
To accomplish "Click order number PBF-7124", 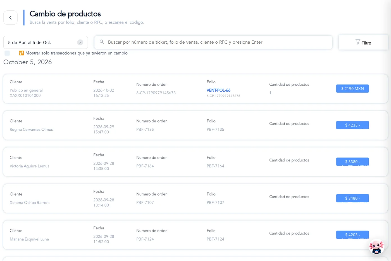I will 145,239.
